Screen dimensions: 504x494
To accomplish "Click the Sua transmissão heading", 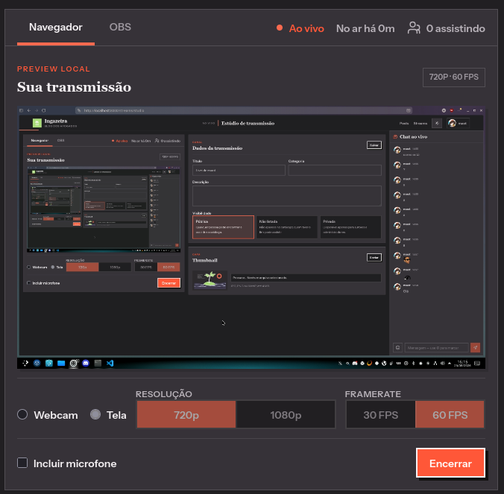I will point(74,87).
